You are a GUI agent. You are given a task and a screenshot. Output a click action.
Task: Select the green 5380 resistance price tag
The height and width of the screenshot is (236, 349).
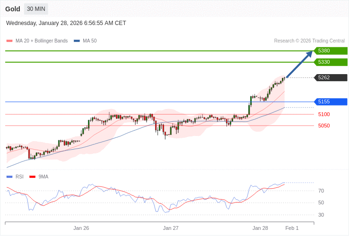click(x=331, y=51)
